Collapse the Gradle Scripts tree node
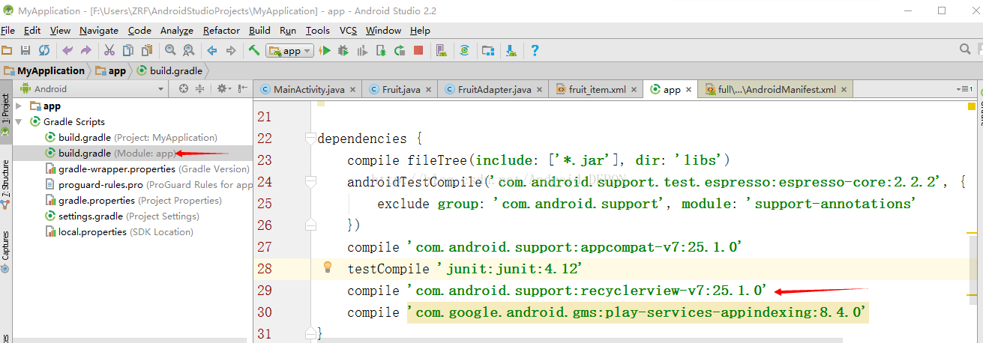The width and height of the screenshot is (983, 343). point(19,122)
